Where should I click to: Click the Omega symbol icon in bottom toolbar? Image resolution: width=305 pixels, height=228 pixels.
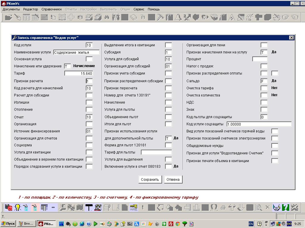point(214,207)
